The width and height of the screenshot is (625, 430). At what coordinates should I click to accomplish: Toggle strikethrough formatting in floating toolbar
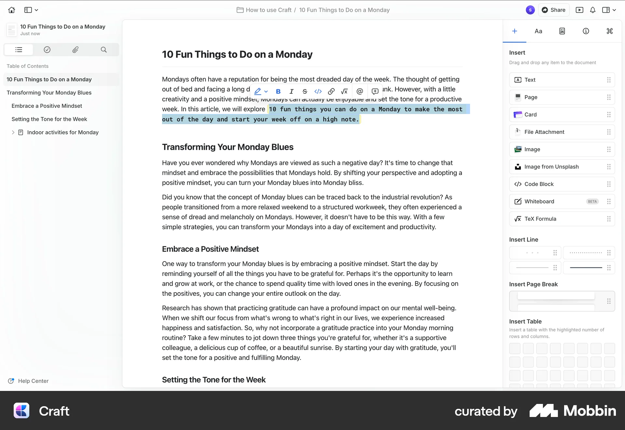coord(305,92)
